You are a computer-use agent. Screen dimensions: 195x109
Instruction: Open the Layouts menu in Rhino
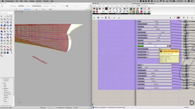point(88,9)
